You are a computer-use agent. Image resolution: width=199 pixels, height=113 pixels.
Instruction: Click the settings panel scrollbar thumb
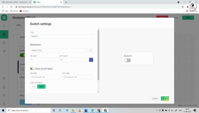(x=98, y=55)
